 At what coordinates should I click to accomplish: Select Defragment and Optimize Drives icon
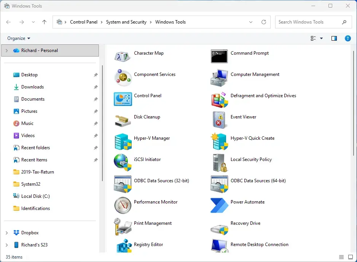coord(220,99)
